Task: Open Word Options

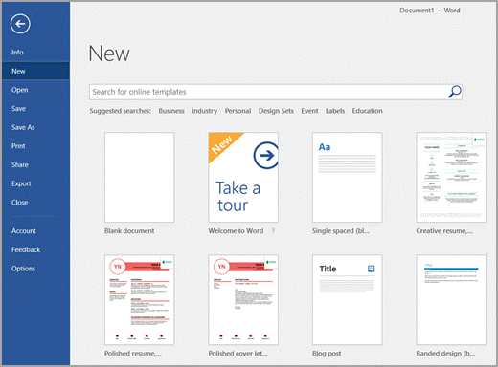Action: (23, 269)
